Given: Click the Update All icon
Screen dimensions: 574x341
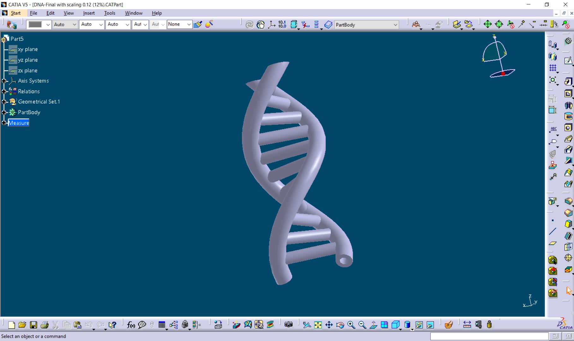Looking at the screenshot, I should [249, 25].
